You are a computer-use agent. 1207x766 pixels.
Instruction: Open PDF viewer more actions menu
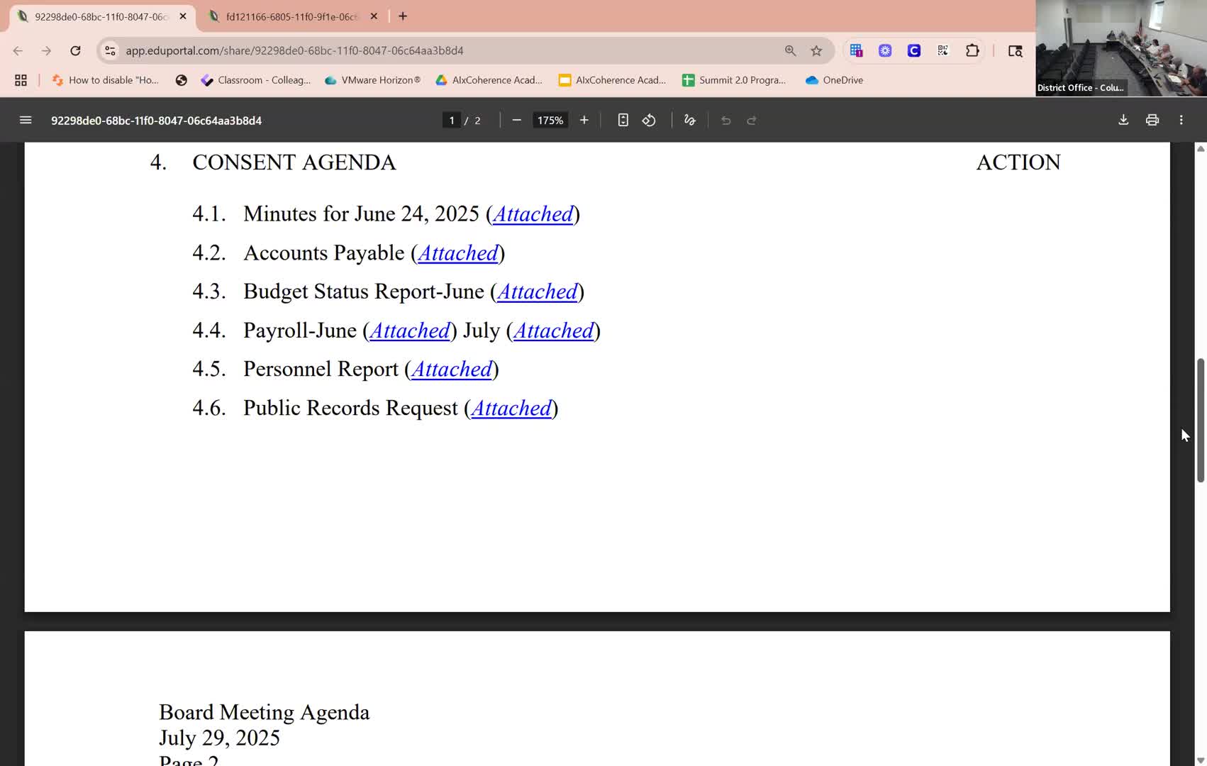[1181, 121]
